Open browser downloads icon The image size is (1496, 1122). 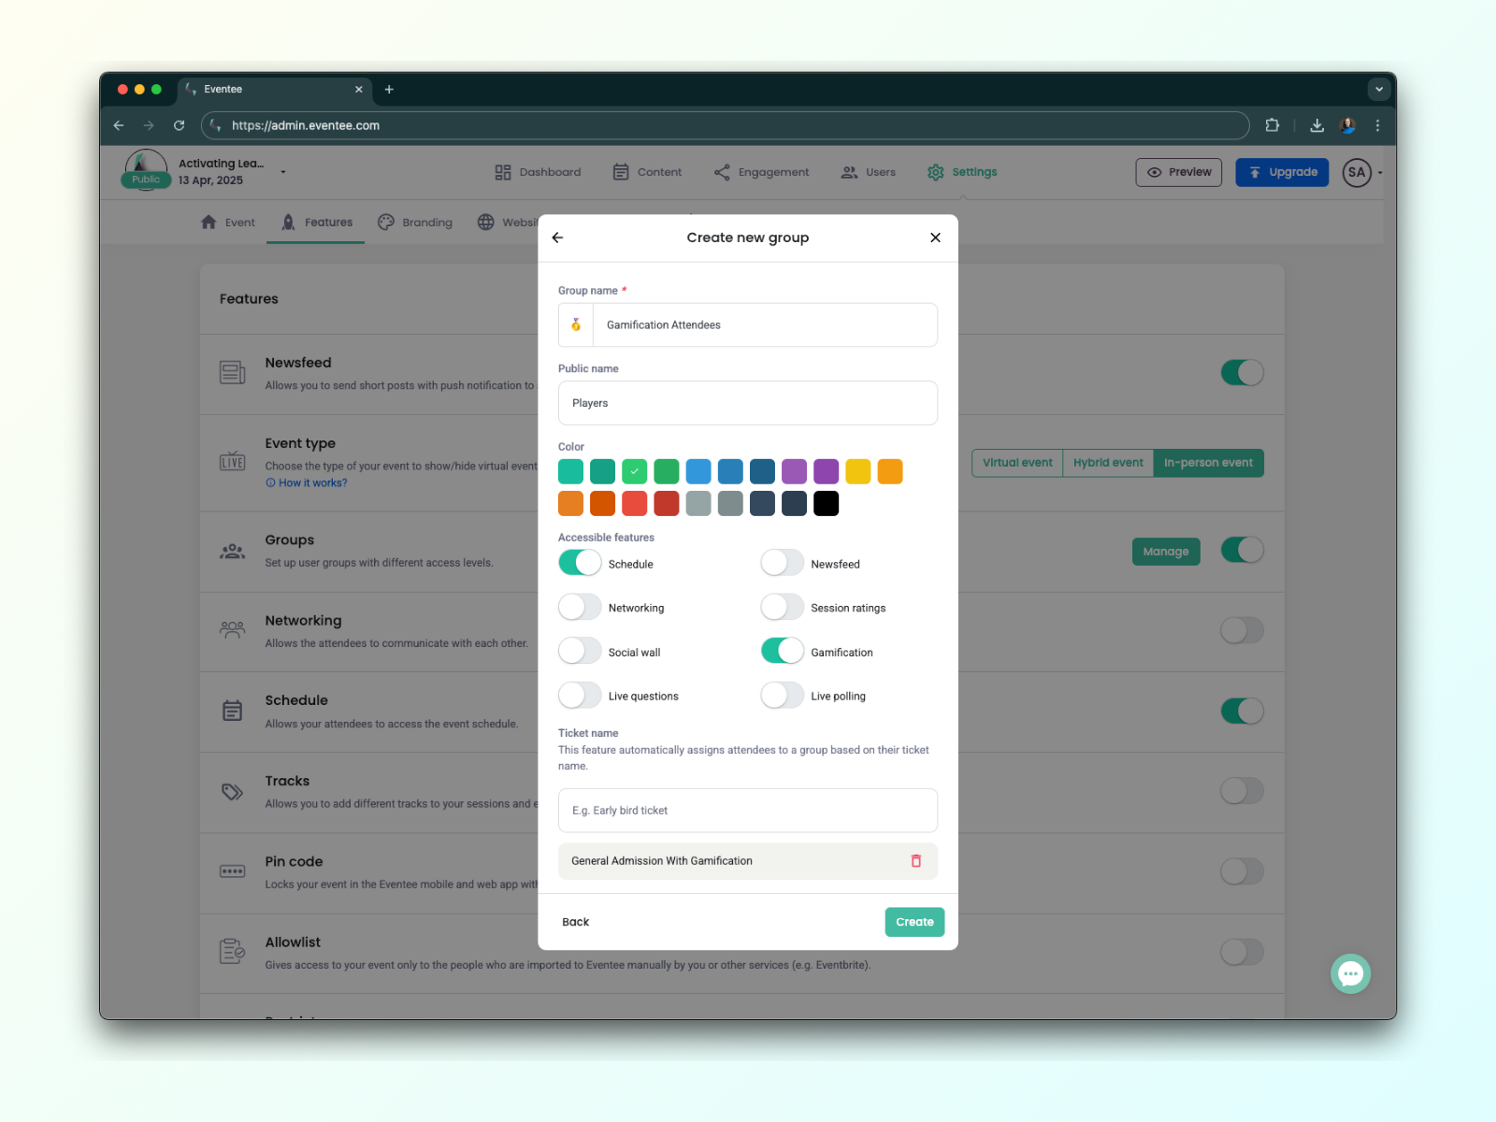[1316, 125]
